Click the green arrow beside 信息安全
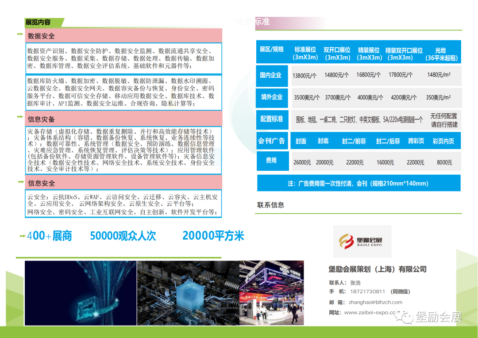 point(21,182)
